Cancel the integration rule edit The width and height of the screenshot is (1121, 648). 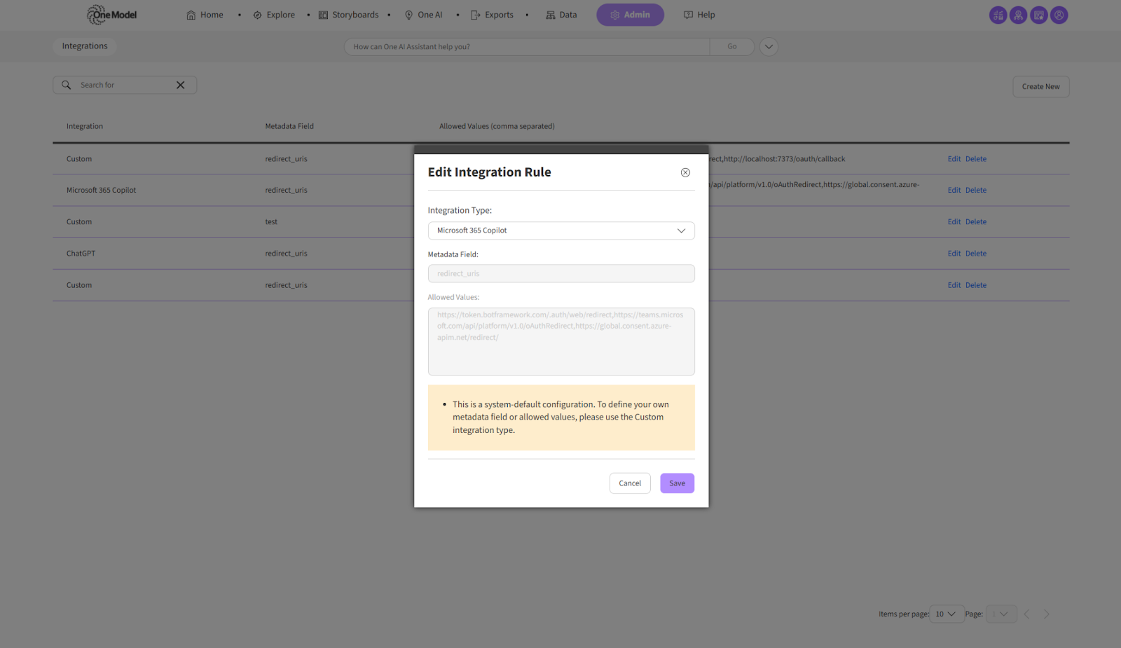tap(629, 483)
